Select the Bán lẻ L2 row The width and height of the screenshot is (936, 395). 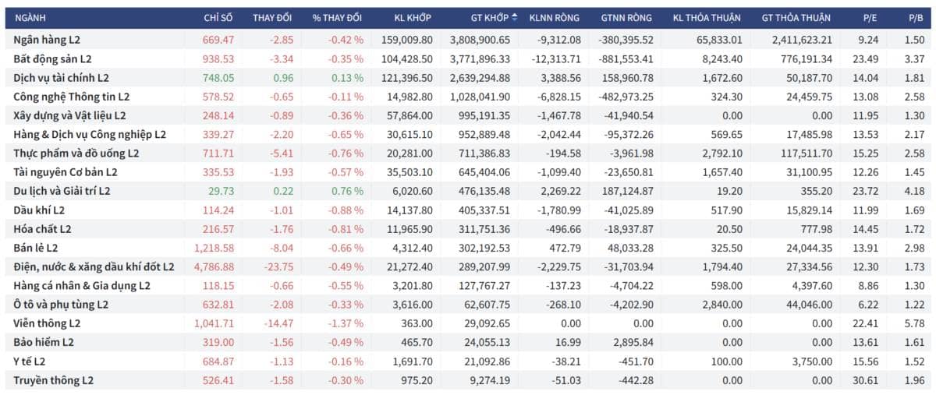pos(468,248)
